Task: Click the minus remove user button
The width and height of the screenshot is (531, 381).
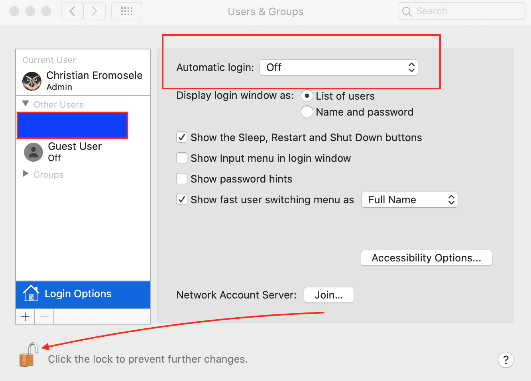Action: click(x=44, y=317)
